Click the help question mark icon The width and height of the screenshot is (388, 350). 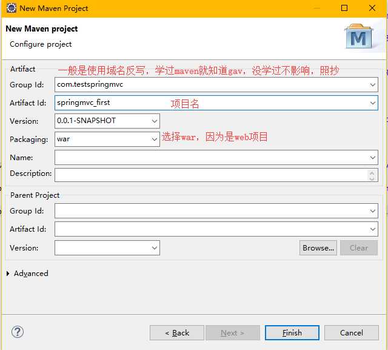(18, 332)
